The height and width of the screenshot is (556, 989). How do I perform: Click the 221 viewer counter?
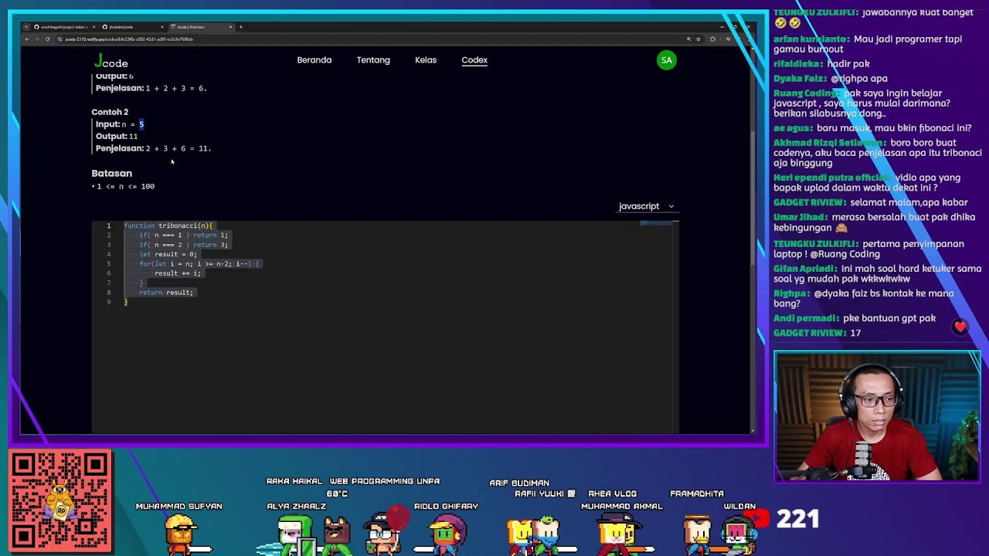(x=797, y=519)
